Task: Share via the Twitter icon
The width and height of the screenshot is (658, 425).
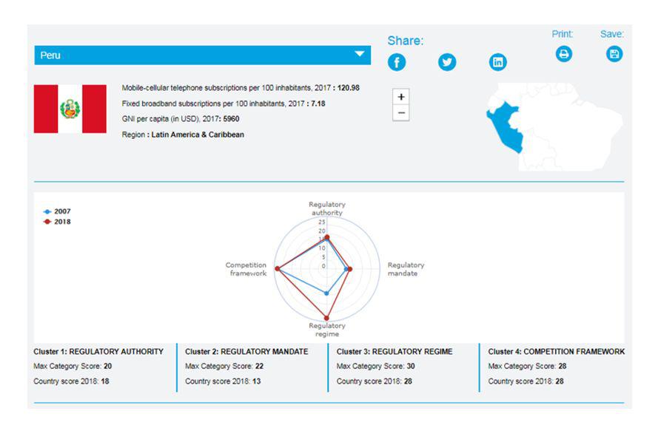Action: tap(447, 63)
